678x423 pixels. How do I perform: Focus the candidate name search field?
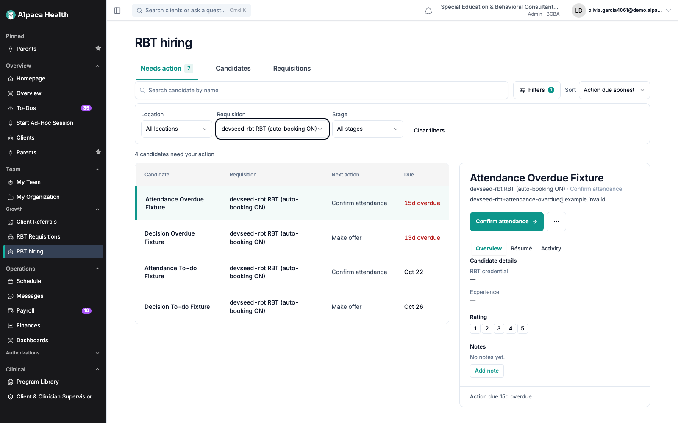pos(322,90)
